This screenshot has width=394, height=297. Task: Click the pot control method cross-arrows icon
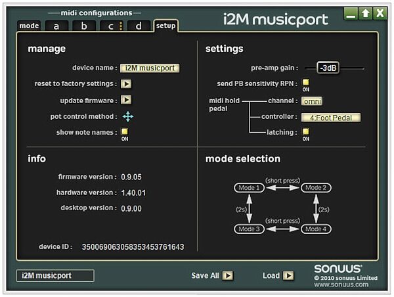point(128,116)
